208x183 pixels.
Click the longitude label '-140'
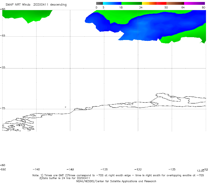pyautogui.click(x=70, y=169)
